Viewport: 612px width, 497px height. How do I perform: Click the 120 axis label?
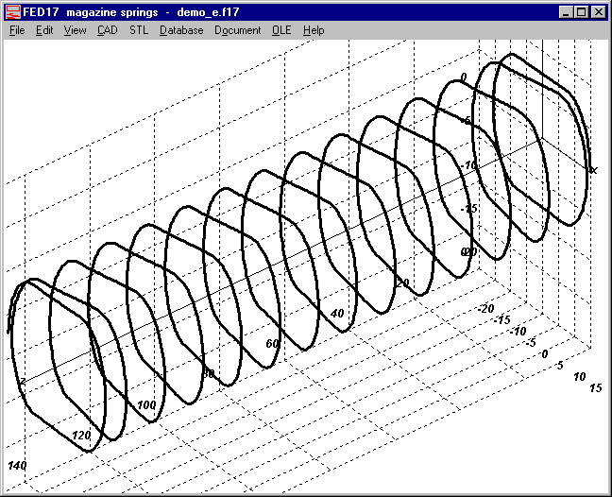click(x=82, y=437)
